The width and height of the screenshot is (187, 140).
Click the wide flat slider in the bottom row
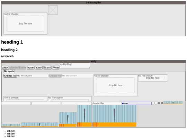[x=39, y=124]
